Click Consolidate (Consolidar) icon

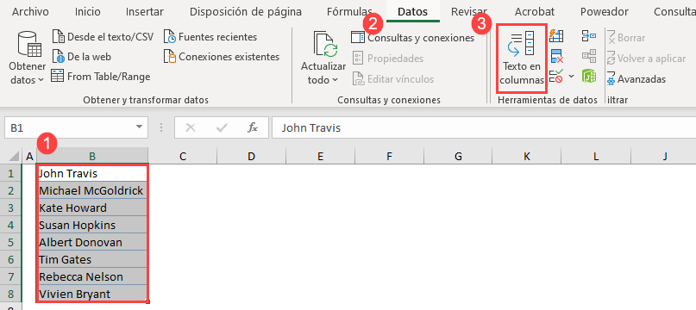coord(589,36)
